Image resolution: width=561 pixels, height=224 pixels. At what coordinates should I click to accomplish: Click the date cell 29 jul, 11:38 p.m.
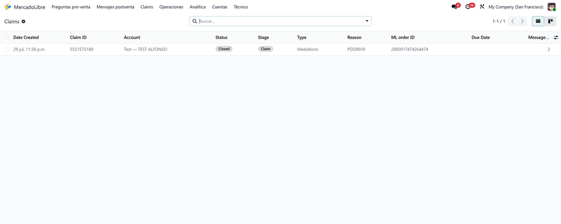30,49
